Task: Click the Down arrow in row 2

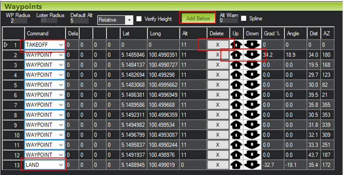Action: click(252, 55)
